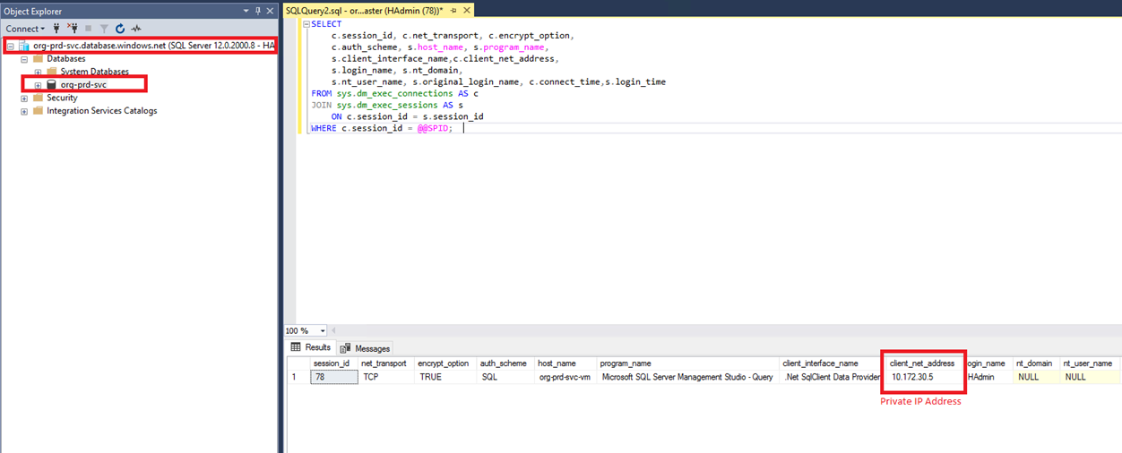Open Object Explorer window position dropdown arrow
The width and height of the screenshot is (1122, 453).
246,11
